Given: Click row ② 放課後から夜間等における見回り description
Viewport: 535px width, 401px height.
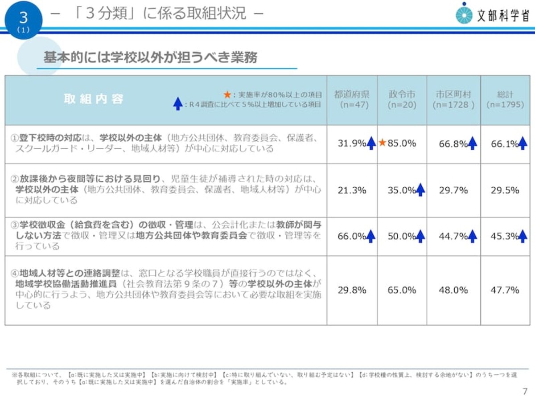Looking at the screenshot, I should pyautogui.click(x=165, y=189).
